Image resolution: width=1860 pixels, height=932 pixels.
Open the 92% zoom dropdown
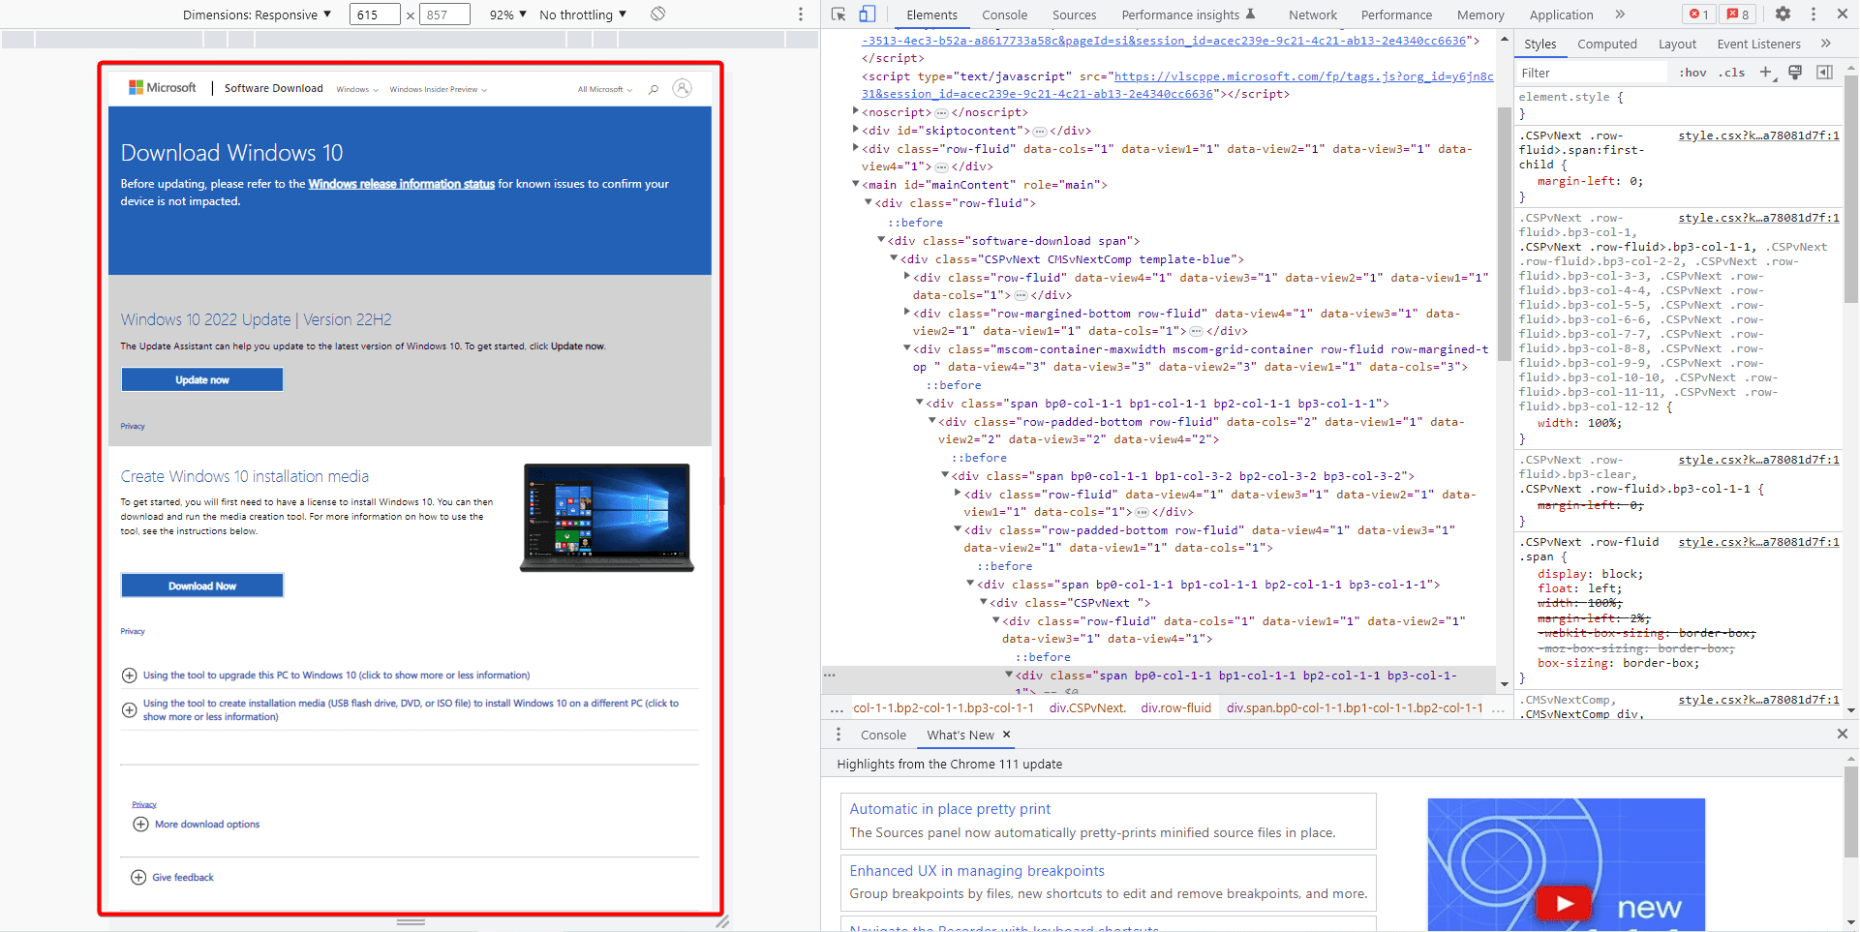tap(508, 15)
